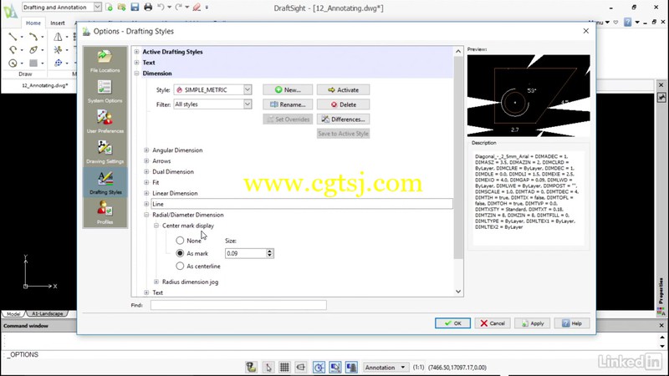Click the New... style button
The image size is (669, 376).
[288, 90]
